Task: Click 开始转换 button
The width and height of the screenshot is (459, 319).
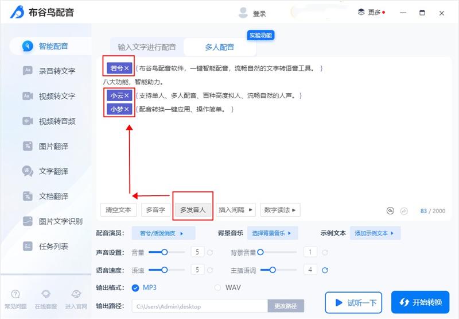Action: [x=420, y=302]
